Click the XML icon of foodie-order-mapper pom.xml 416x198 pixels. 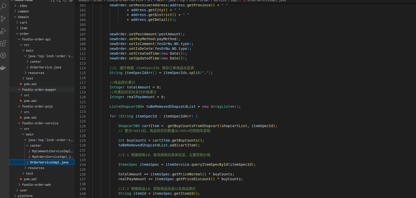coord(21,101)
